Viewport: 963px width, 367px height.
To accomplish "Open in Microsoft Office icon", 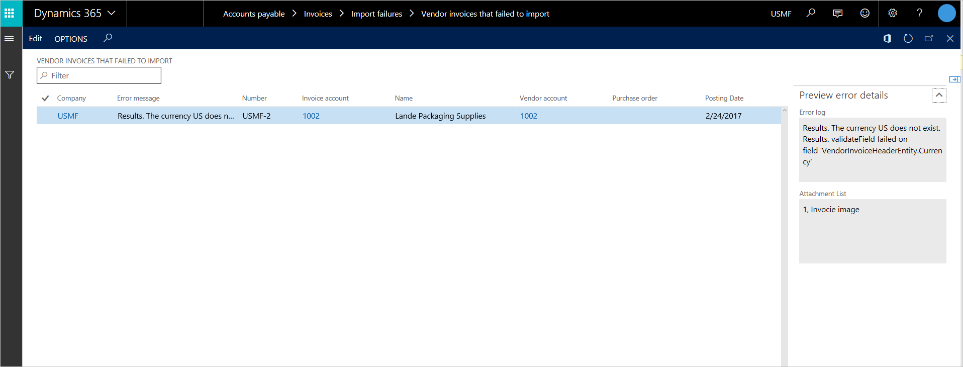I will click(x=887, y=38).
